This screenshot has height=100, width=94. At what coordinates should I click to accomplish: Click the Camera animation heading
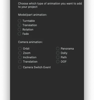click(x=30, y=42)
